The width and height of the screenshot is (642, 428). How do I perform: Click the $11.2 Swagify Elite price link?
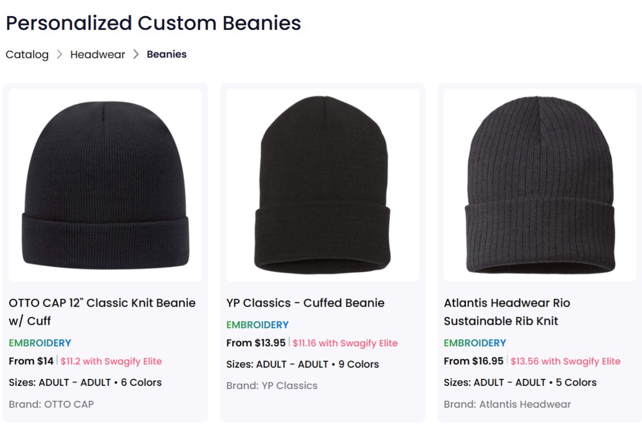(x=110, y=361)
